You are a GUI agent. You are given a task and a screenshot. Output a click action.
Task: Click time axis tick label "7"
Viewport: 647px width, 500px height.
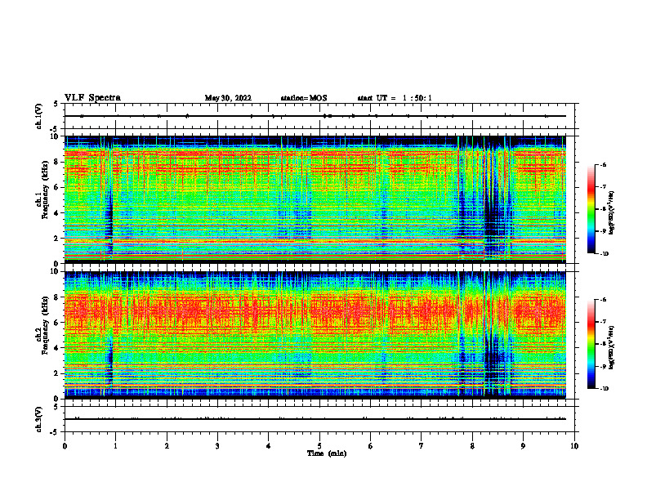[422, 446]
